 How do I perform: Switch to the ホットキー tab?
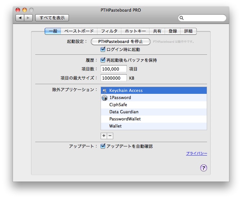click(x=135, y=31)
